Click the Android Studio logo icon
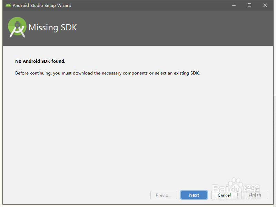The height and width of the screenshot is (207, 276). click(17, 27)
